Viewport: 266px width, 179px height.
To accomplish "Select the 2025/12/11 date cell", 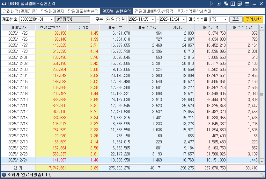I will coord(18,106).
